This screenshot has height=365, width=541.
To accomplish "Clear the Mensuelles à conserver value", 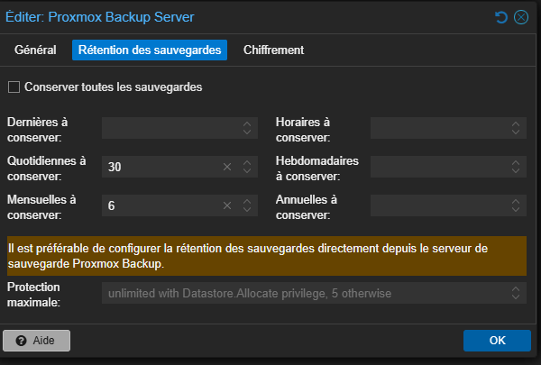I will coord(227,205).
